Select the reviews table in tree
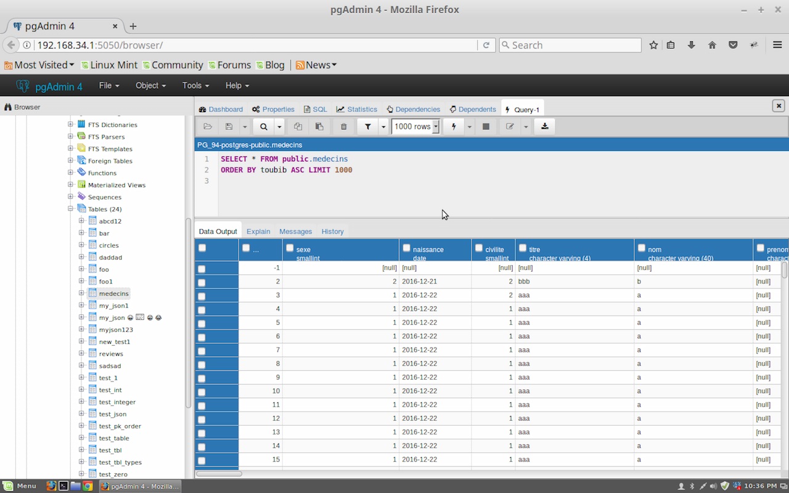789x493 pixels. [111, 354]
